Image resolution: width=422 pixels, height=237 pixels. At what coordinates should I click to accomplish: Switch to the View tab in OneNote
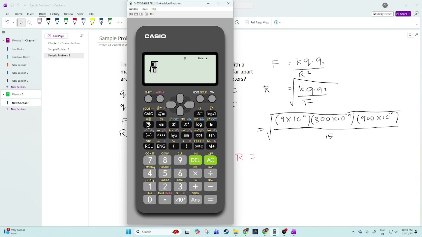[x=80, y=14]
